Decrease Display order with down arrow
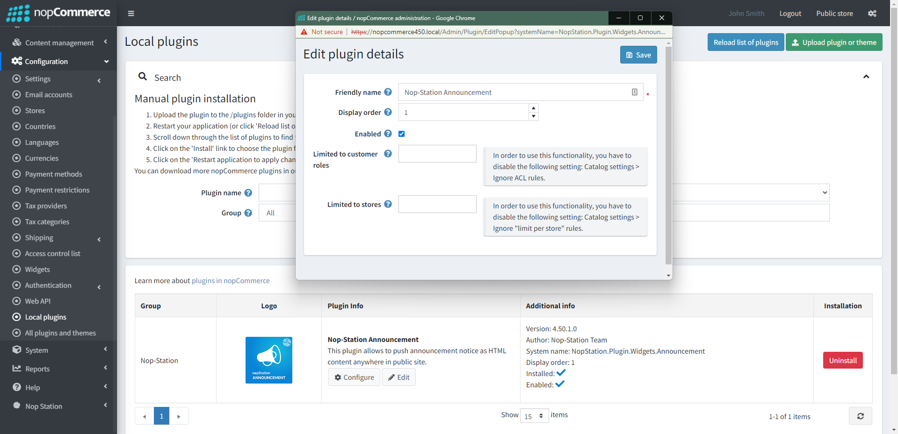898x434 pixels. (x=533, y=116)
